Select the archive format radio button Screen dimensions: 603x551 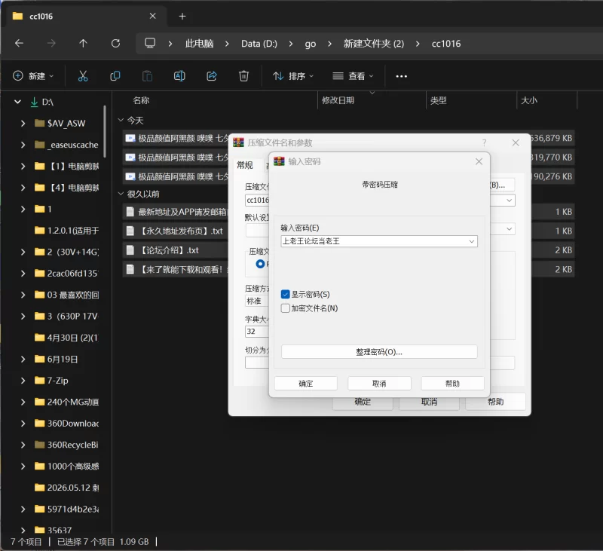pyautogui.click(x=260, y=264)
